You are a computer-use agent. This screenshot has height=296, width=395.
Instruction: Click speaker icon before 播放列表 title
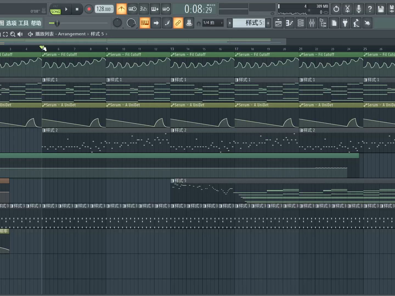30,34
